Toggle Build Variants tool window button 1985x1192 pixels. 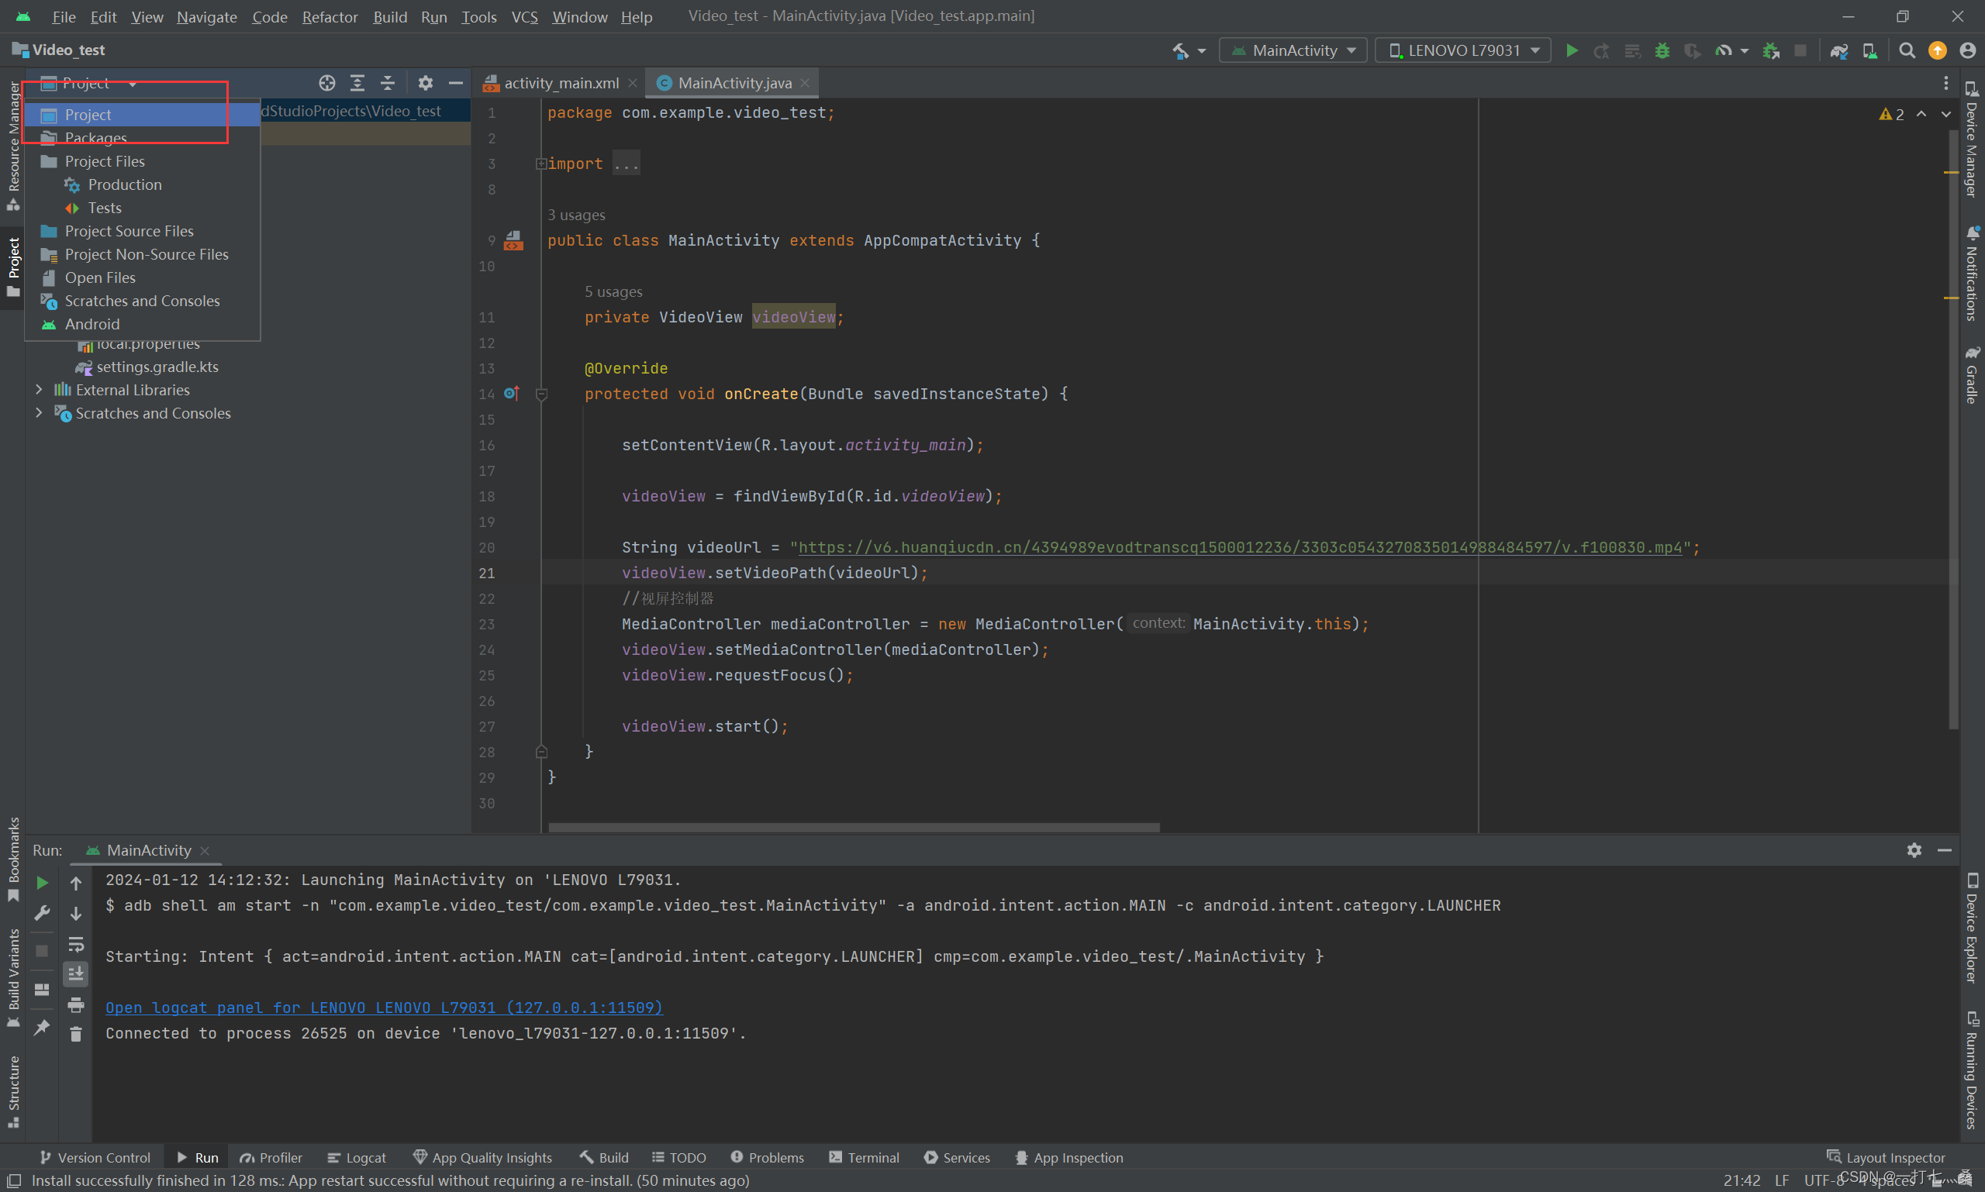click(x=13, y=977)
